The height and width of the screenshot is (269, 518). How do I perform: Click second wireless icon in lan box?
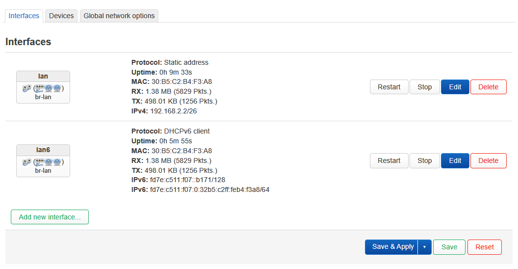[x=57, y=88]
